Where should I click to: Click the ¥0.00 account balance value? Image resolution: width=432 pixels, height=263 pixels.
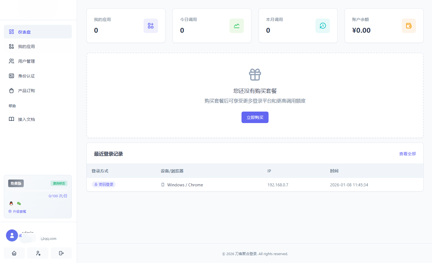pos(361,30)
